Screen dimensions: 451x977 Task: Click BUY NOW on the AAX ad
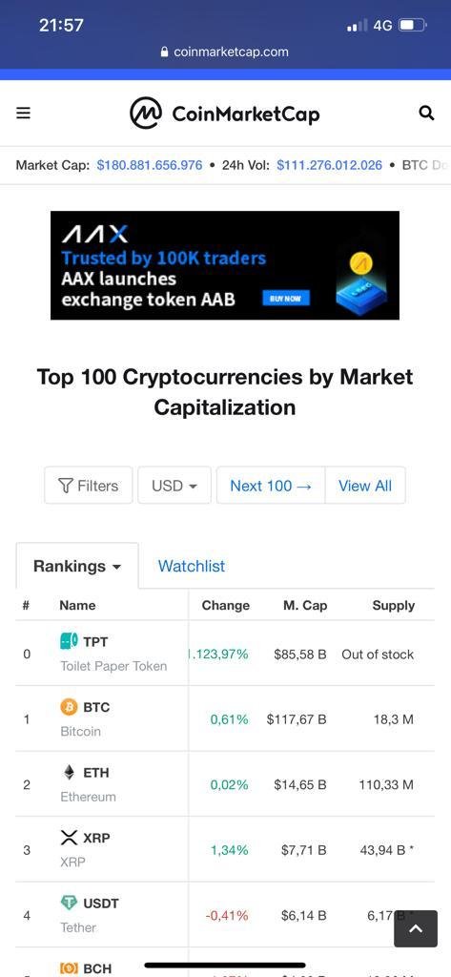pyautogui.click(x=285, y=299)
